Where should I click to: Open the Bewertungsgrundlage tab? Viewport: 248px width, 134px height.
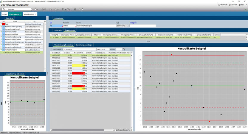point(84,45)
